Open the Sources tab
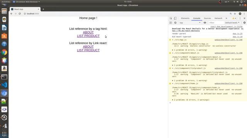Image resolution: width=247 pixels, height=138 pixels. coord(207,18)
